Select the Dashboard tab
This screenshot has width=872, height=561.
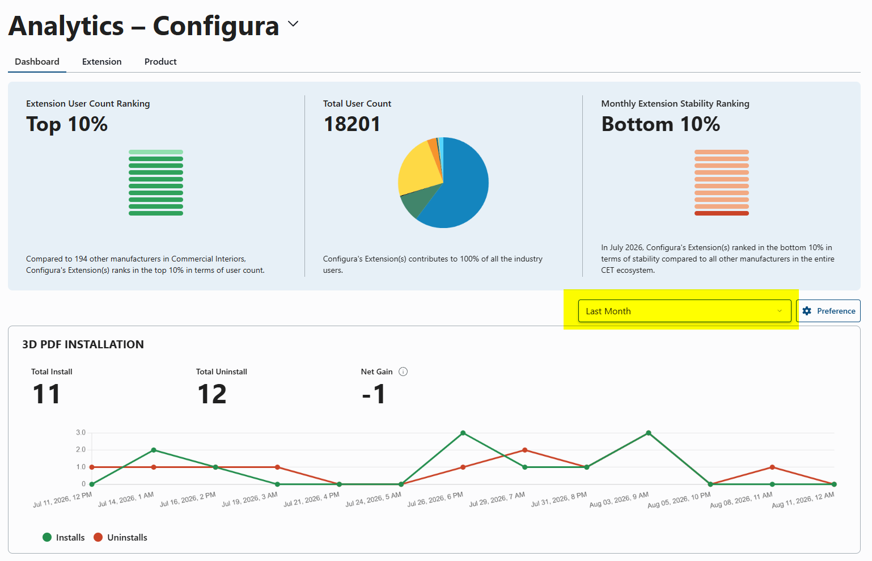(37, 61)
